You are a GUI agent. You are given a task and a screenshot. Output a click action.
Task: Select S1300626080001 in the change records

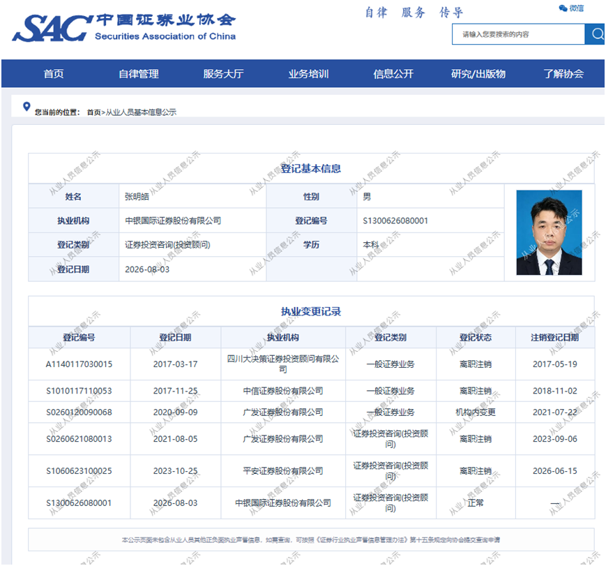79,503
